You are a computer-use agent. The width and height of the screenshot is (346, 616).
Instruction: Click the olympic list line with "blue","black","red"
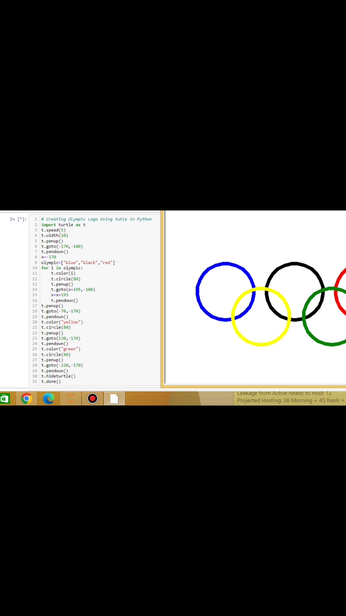click(78, 262)
